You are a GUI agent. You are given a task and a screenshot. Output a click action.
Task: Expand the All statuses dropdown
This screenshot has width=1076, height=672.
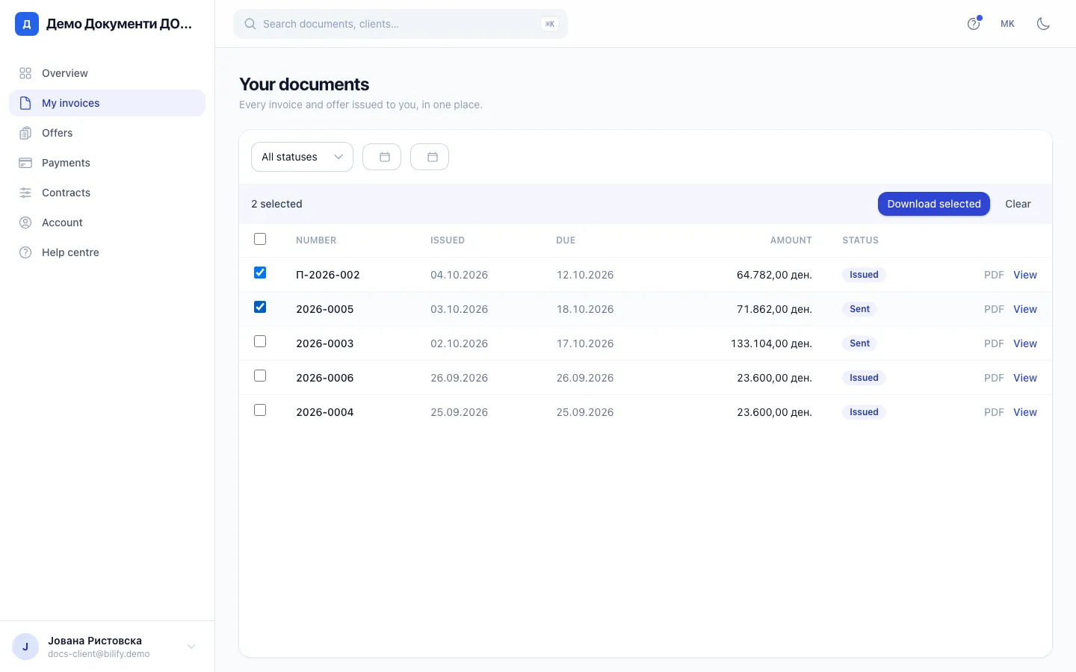coord(302,157)
